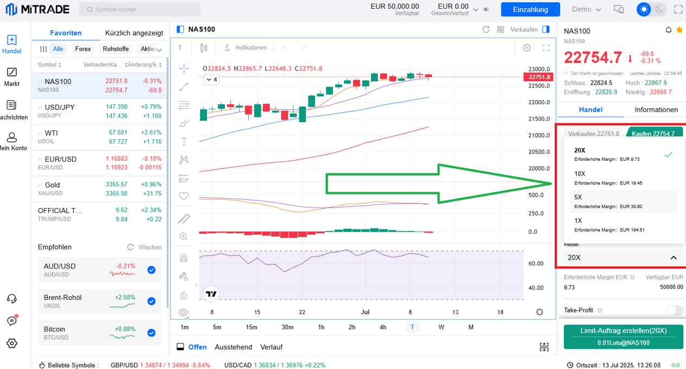Toggle NAS100 favorite star
The height and width of the screenshot is (369, 686).
[x=679, y=30]
